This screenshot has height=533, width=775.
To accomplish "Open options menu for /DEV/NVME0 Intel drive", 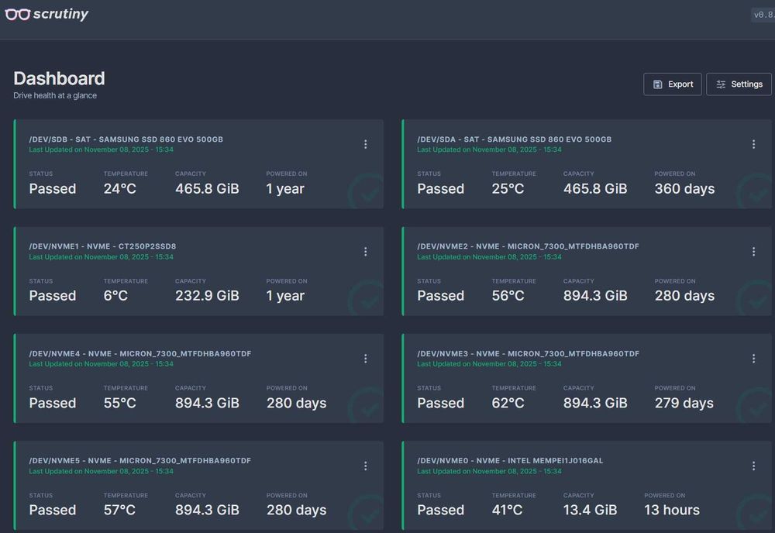I will 753,466.
